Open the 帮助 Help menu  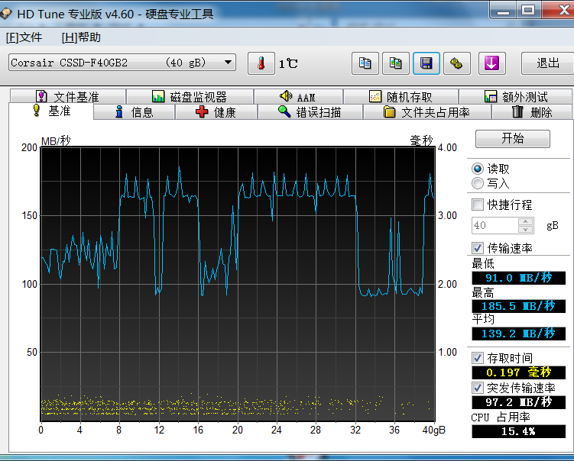[x=81, y=37]
